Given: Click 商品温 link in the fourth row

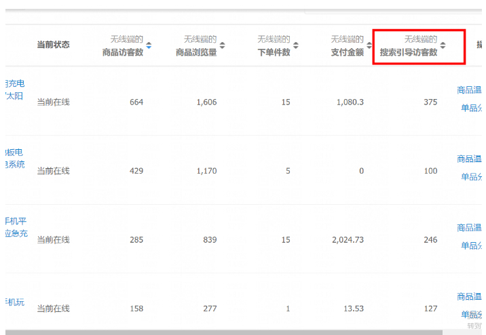Looking at the screenshot, I should (x=470, y=297).
